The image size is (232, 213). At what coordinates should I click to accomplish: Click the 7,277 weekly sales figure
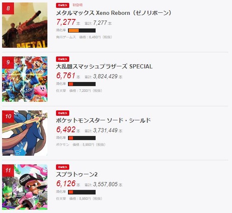point(66,22)
